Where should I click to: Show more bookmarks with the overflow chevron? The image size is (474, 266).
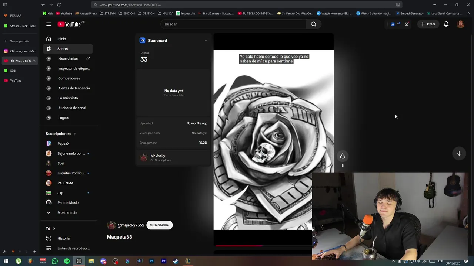(469, 13)
